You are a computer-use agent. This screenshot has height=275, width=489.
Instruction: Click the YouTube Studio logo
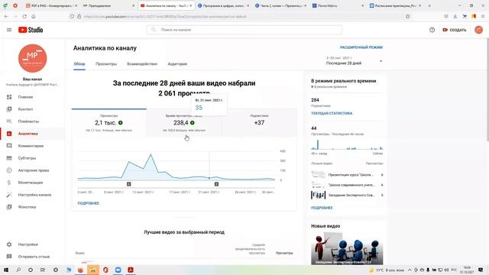[x=31, y=30]
